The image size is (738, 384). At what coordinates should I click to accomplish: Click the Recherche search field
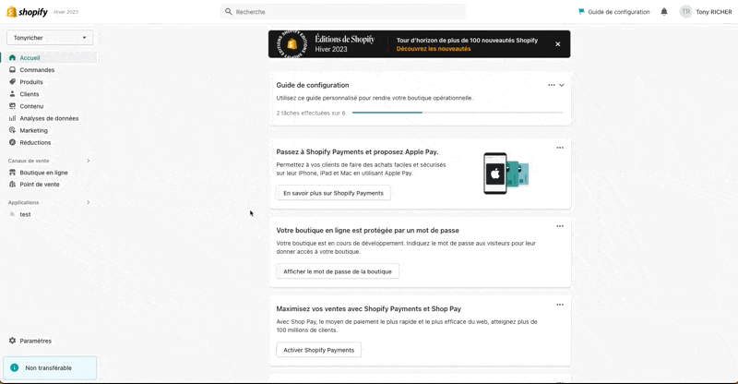point(343,12)
